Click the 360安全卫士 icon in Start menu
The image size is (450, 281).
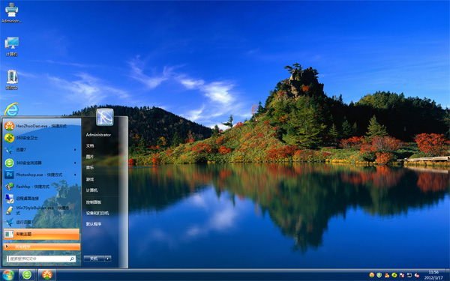tap(9, 138)
